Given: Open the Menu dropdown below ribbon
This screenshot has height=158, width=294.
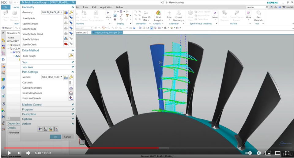Looking at the screenshot, I should pyautogui.click(x=7, y=28).
